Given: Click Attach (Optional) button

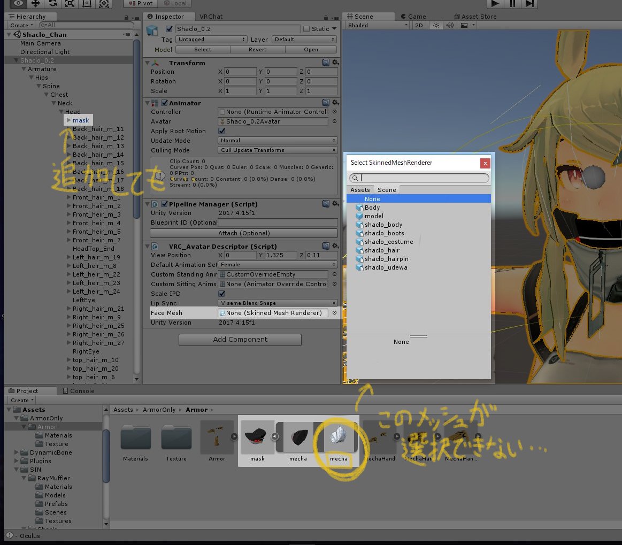Looking at the screenshot, I should pos(244,233).
